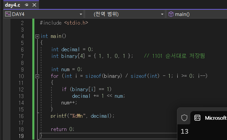Click the return 0 statement
This screenshot has width=227, height=140.
[62, 129]
